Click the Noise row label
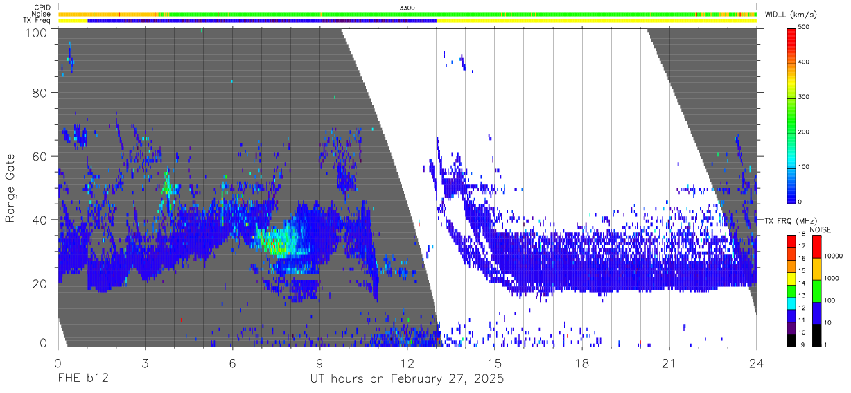The height and width of the screenshot is (393, 851). (42, 14)
